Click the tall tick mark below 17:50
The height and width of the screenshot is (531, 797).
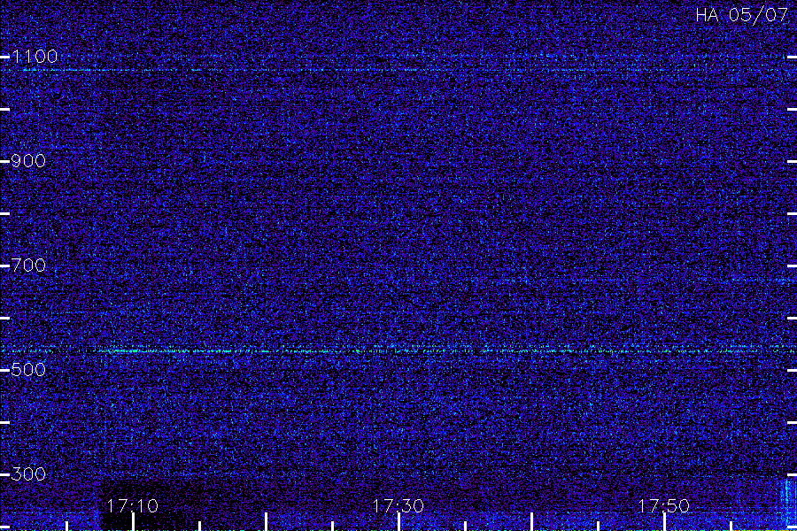(x=664, y=522)
